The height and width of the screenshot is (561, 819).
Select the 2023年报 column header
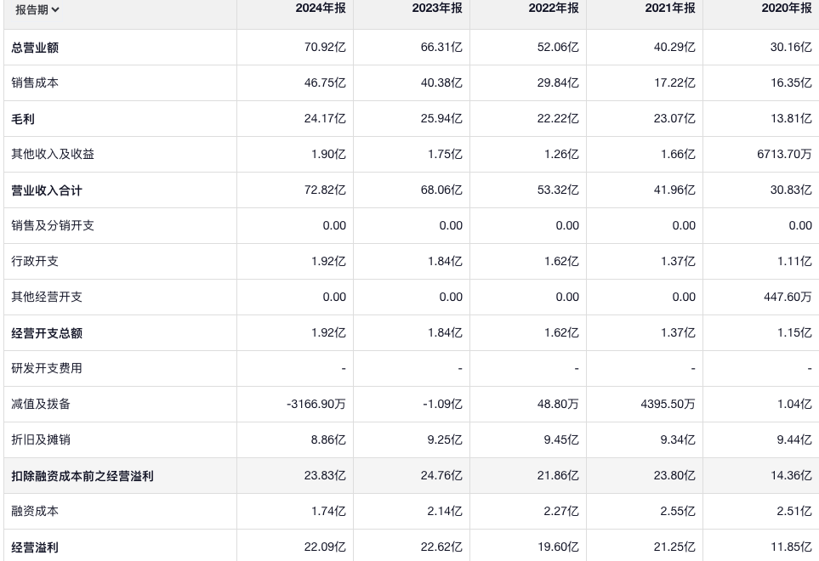(437, 8)
